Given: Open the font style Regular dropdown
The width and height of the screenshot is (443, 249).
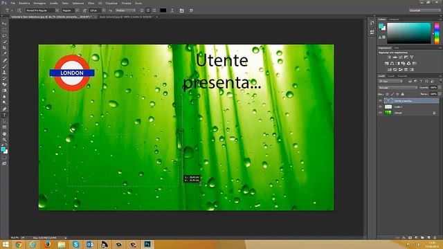Looking at the screenshot, I should pyautogui.click(x=77, y=10).
